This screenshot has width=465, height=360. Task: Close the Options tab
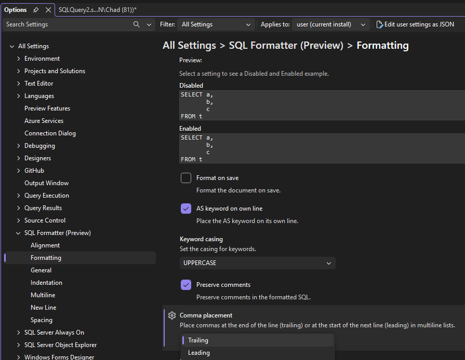pyautogui.click(x=48, y=10)
